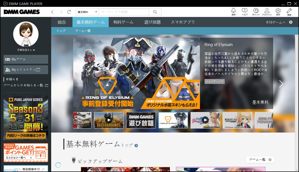Go to R18ゲームへ link
Viewport: 299px width, 172px height.
pyautogui.click(x=275, y=22)
